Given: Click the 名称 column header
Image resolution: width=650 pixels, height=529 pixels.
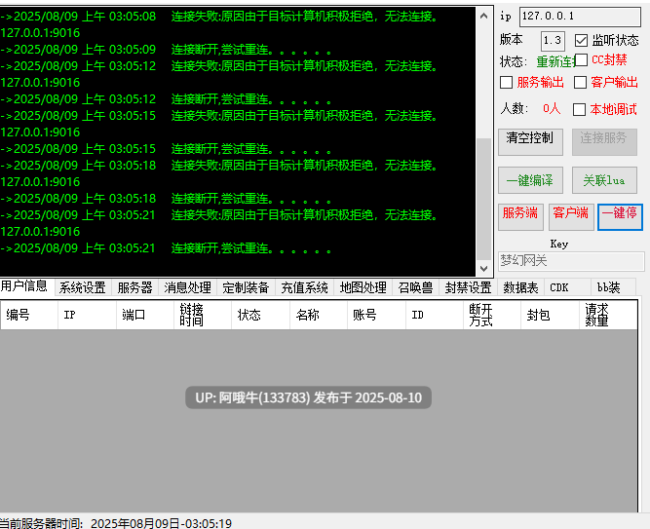Looking at the screenshot, I should 319,315.
